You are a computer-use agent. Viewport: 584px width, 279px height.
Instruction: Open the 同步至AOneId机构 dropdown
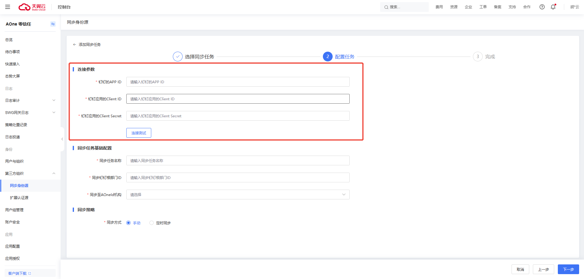tap(238, 195)
